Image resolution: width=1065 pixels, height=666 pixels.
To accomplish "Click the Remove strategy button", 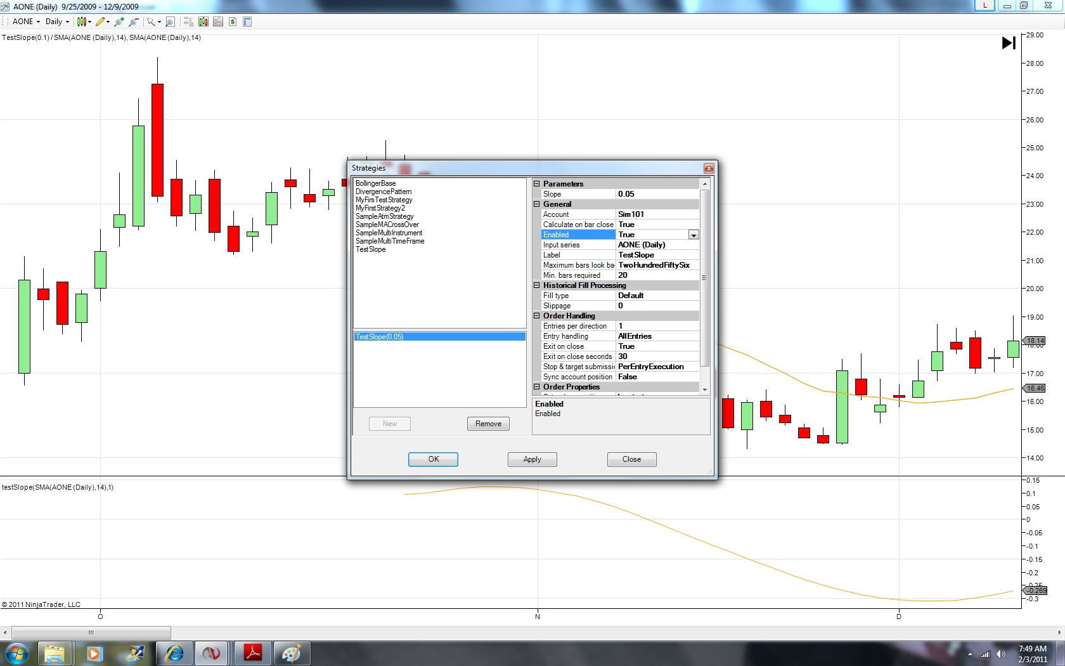I will tap(488, 424).
